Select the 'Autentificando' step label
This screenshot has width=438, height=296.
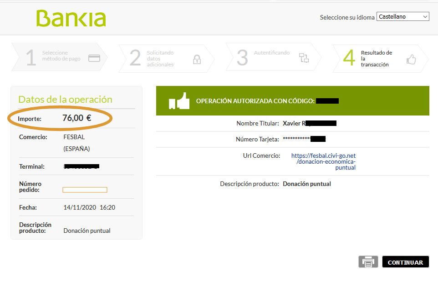(271, 53)
